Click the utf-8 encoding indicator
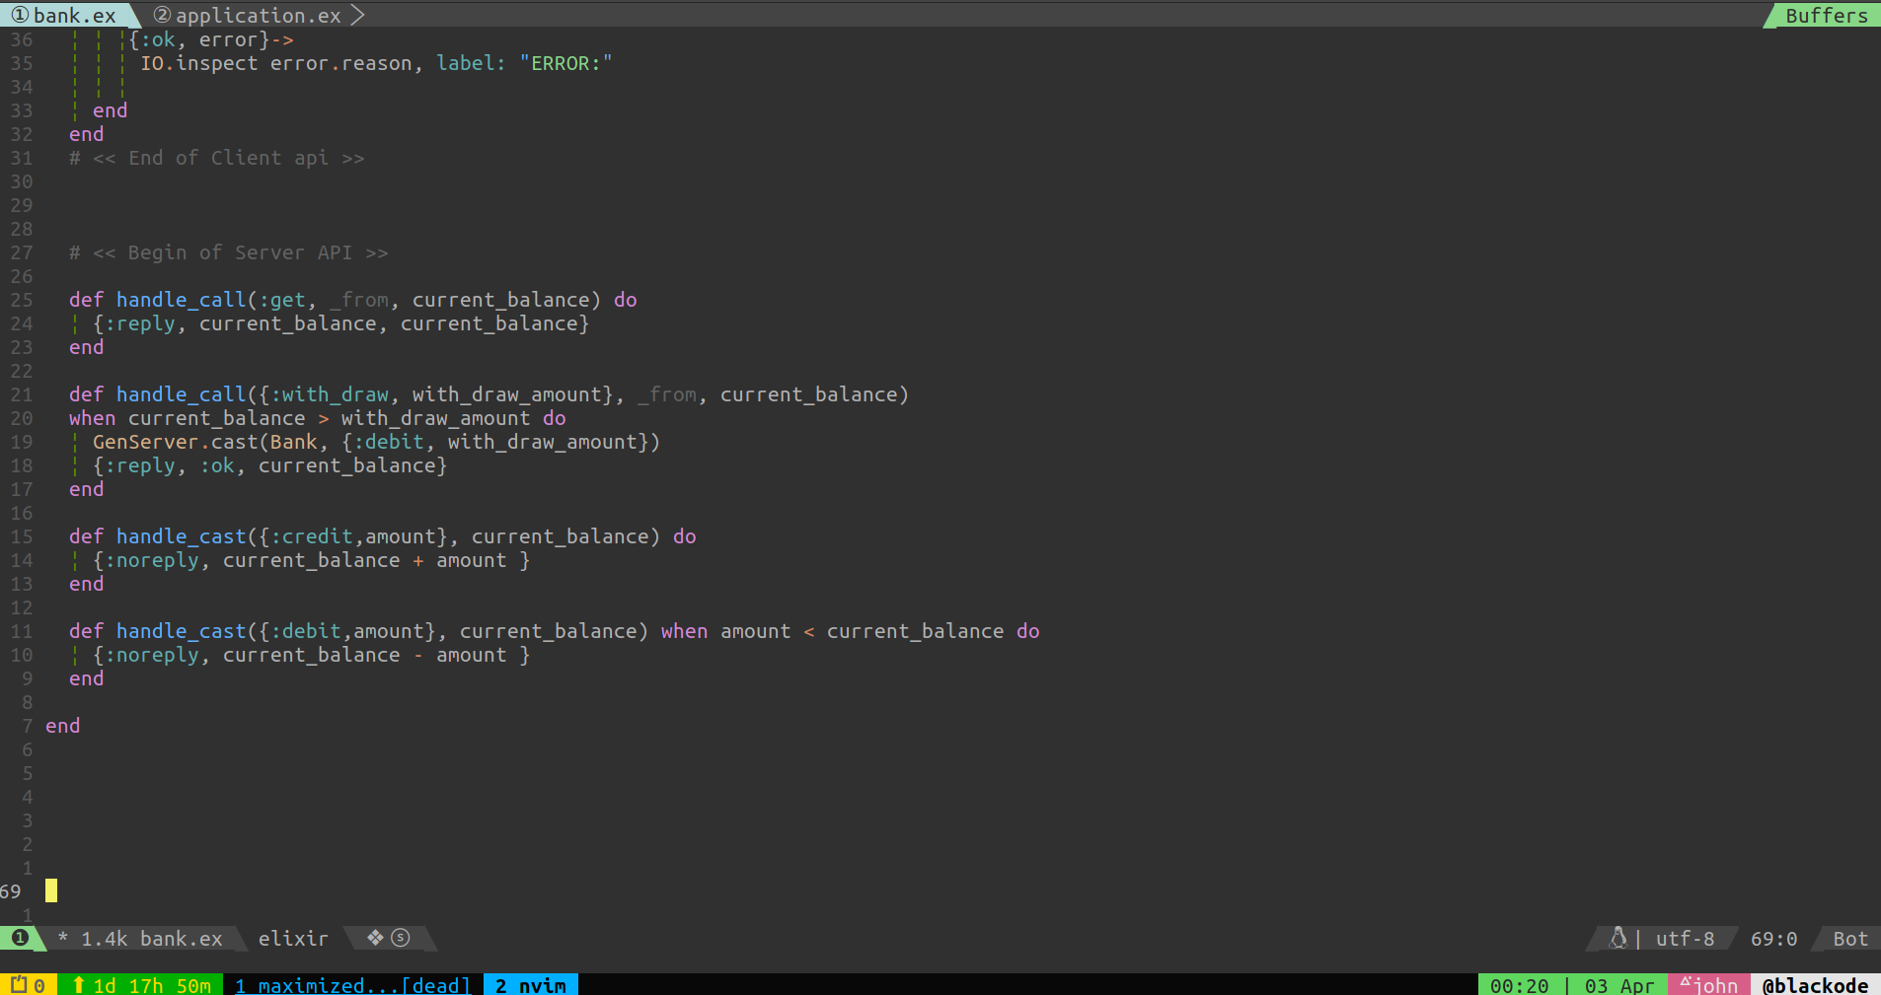Screen dimensions: 1881x995 [1685, 939]
